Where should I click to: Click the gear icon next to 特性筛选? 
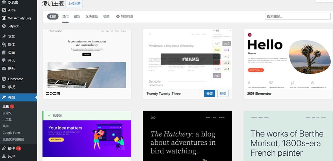(x=118, y=16)
